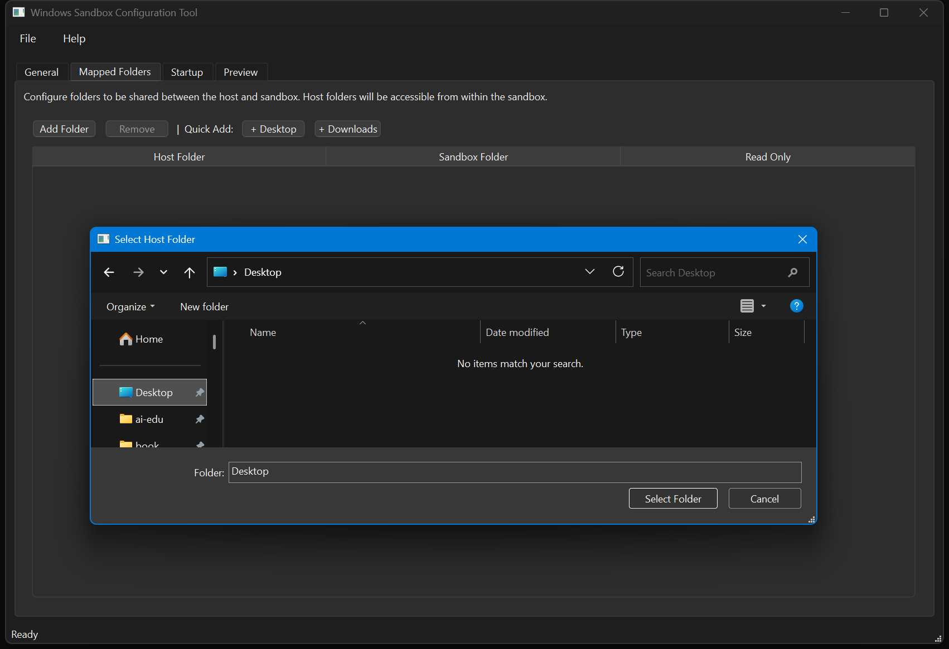Viewport: 949px width, 649px height.
Task: Cancel the Select Host Folder dialog
Action: pos(764,499)
